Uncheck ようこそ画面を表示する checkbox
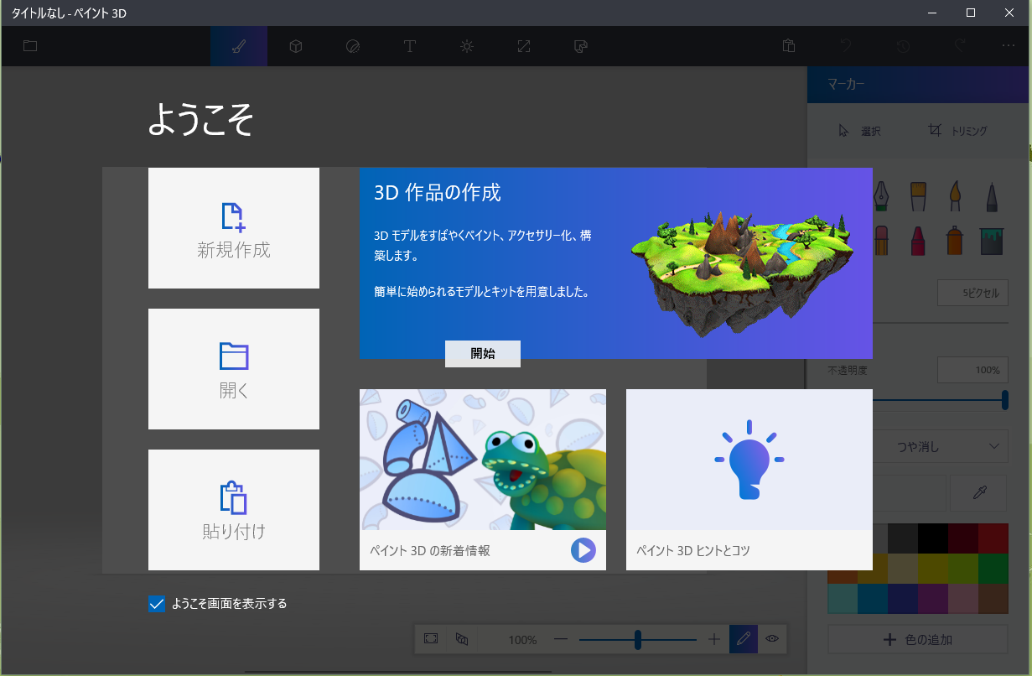Screen dimensions: 1032x676 (157, 603)
